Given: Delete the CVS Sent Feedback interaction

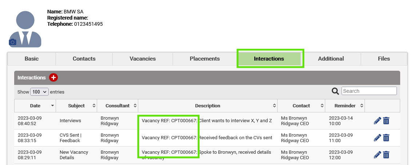Looking at the screenshot, I should pos(386,138).
